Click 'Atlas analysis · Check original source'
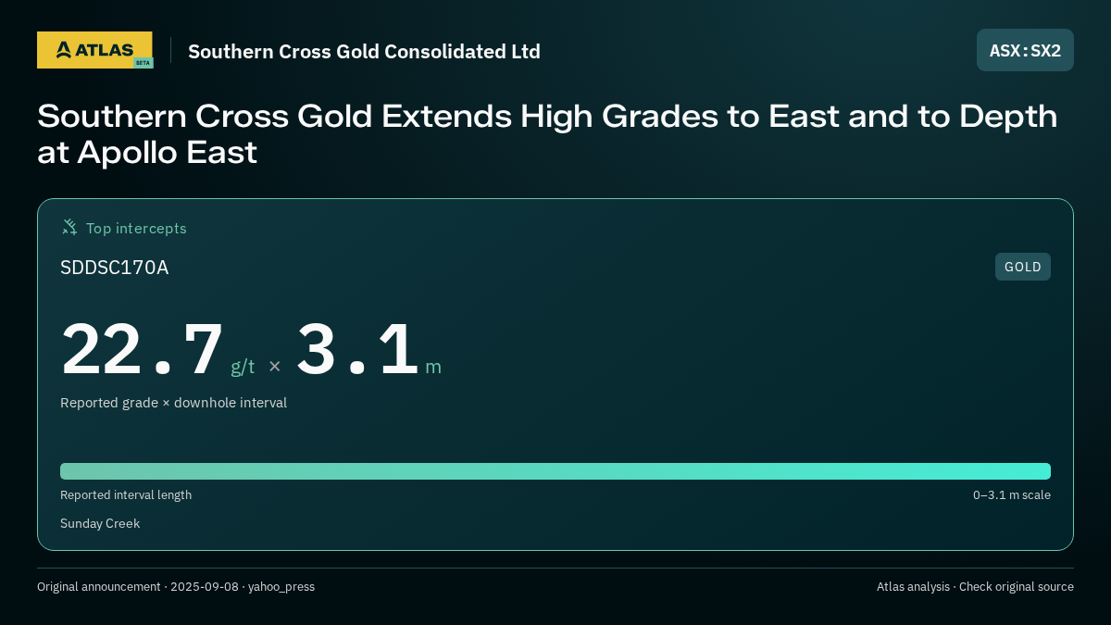The width and height of the screenshot is (1111, 625). (975, 587)
